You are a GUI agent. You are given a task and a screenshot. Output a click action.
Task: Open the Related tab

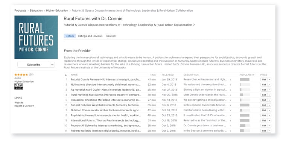pos(111,36)
